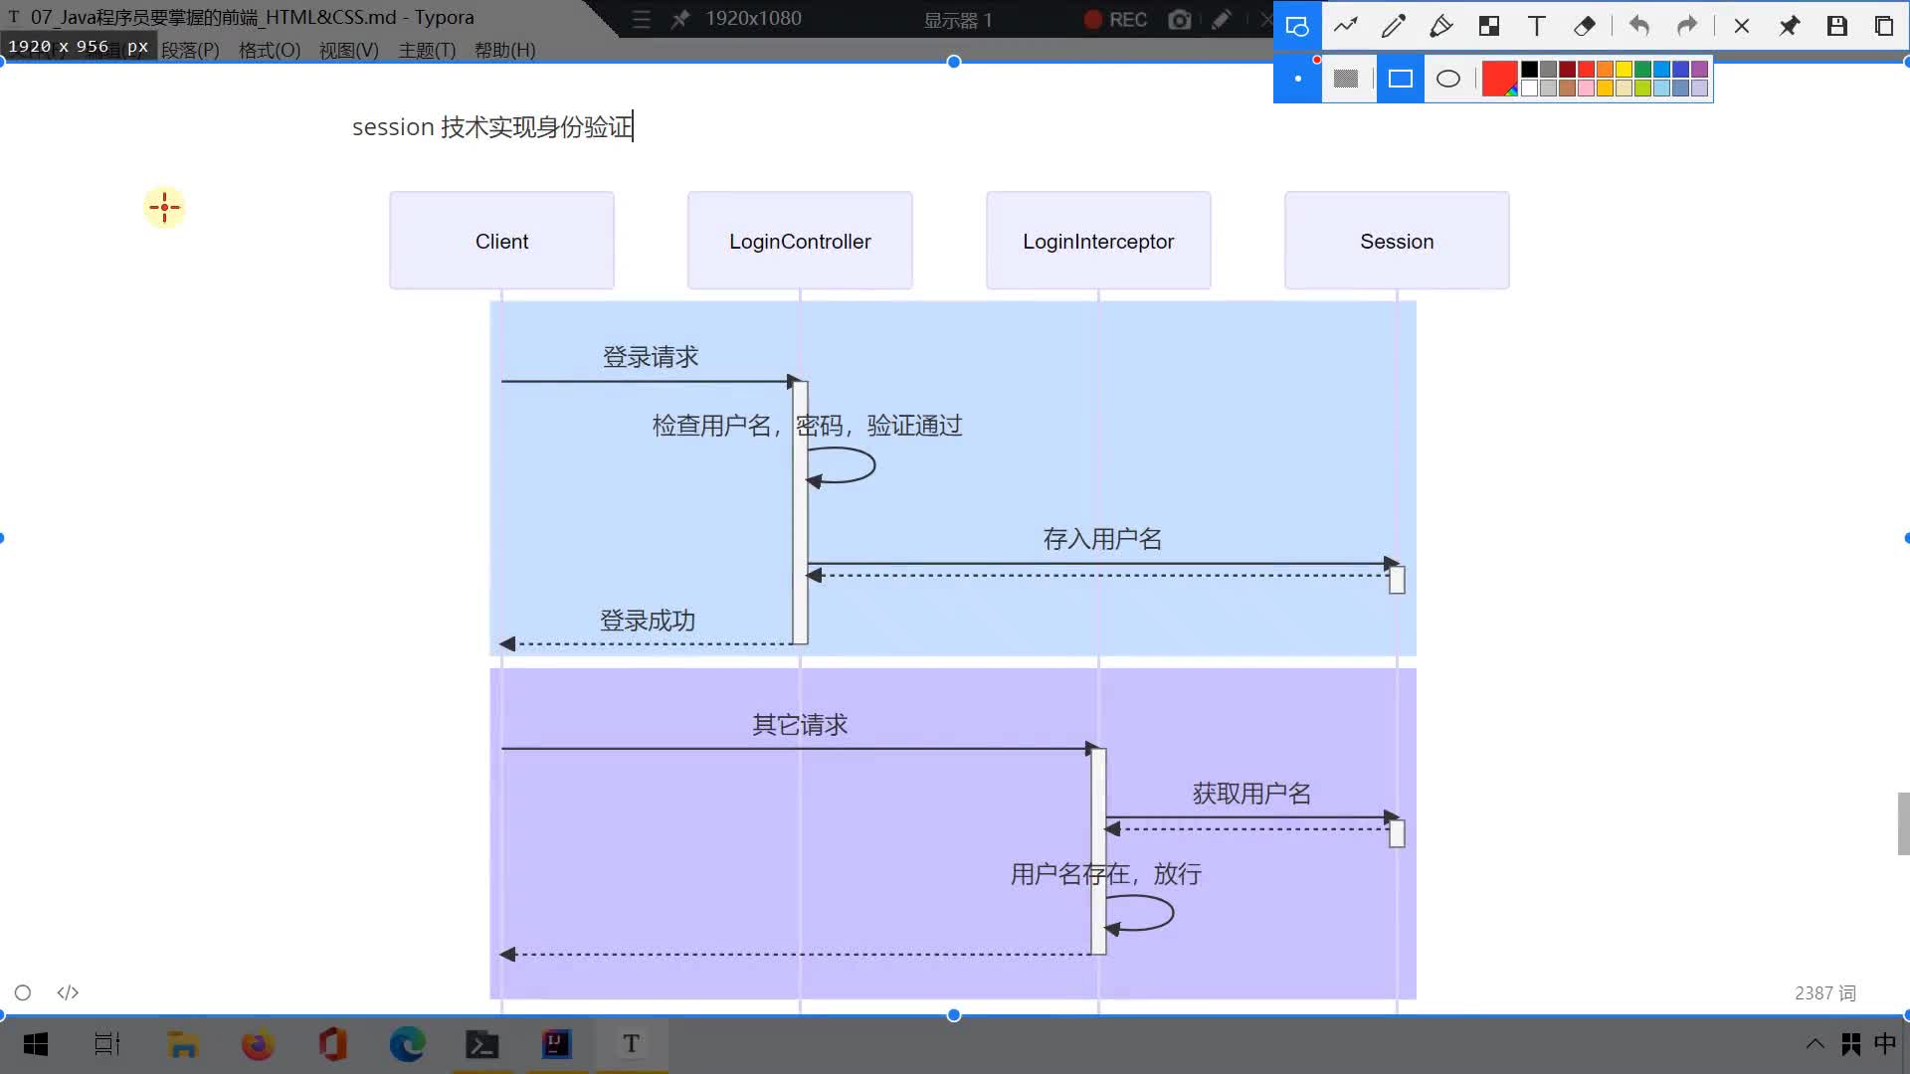This screenshot has width=1910, height=1074.
Task: Click the LoginController participant box
Action: click(800, 241)
